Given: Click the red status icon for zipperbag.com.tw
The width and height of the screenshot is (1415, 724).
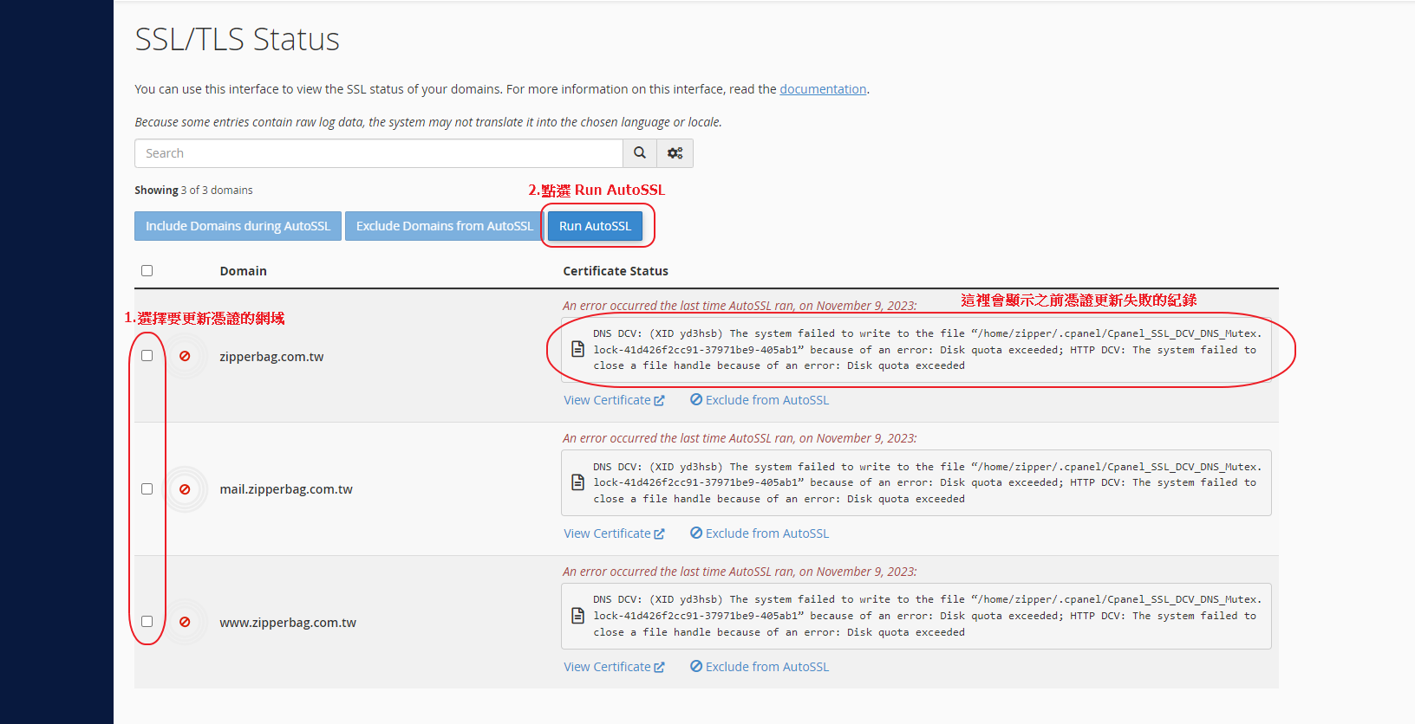Looking at the screenshot, I should (x=185, y=356).
